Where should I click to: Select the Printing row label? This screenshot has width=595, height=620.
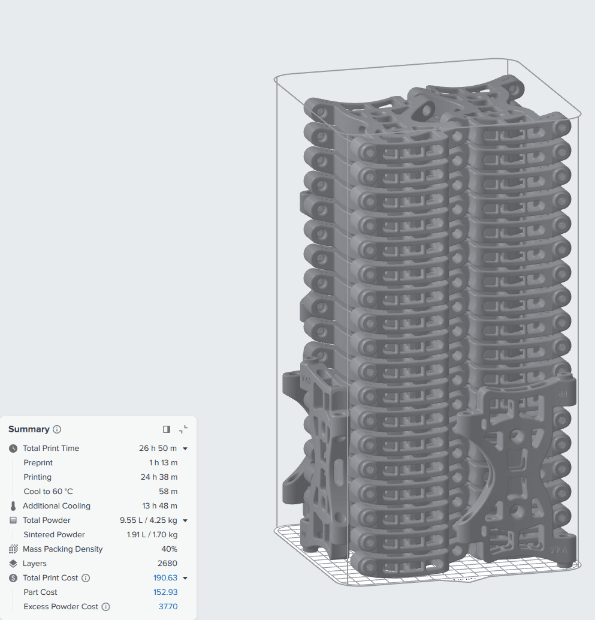pos(38,477)
